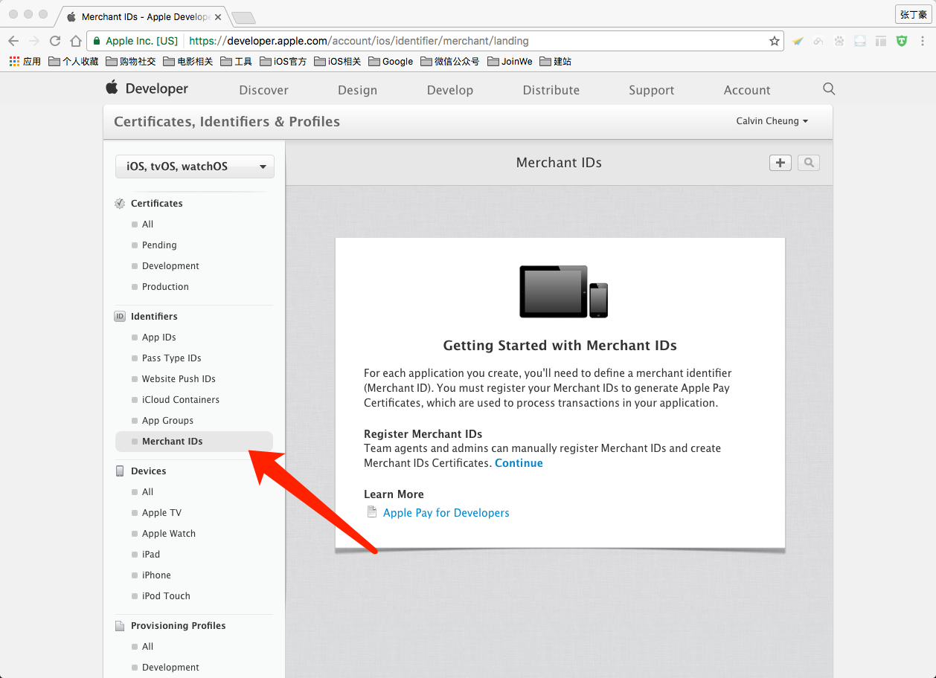Open the Account navigation item
The width and height of the screenshot is (936, 678).
pos(747,90)
